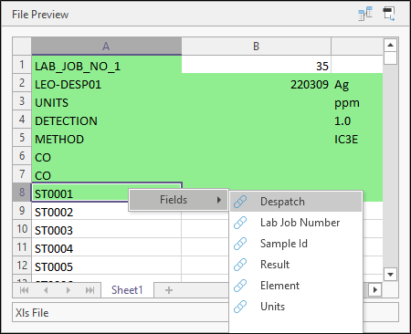
Task: Go to first sheet using navigation arrow
Action: [24, 290]
